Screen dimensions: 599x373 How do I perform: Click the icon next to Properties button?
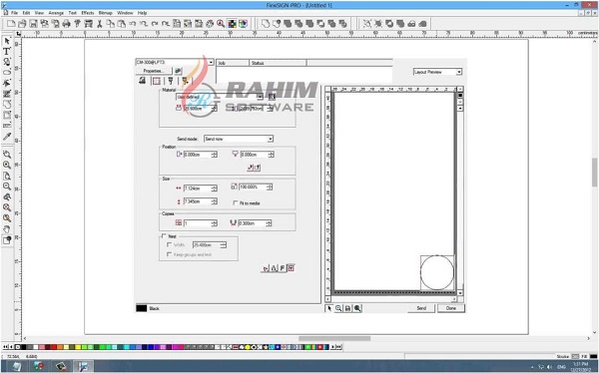pyautogui.click(x=178, y=71)
